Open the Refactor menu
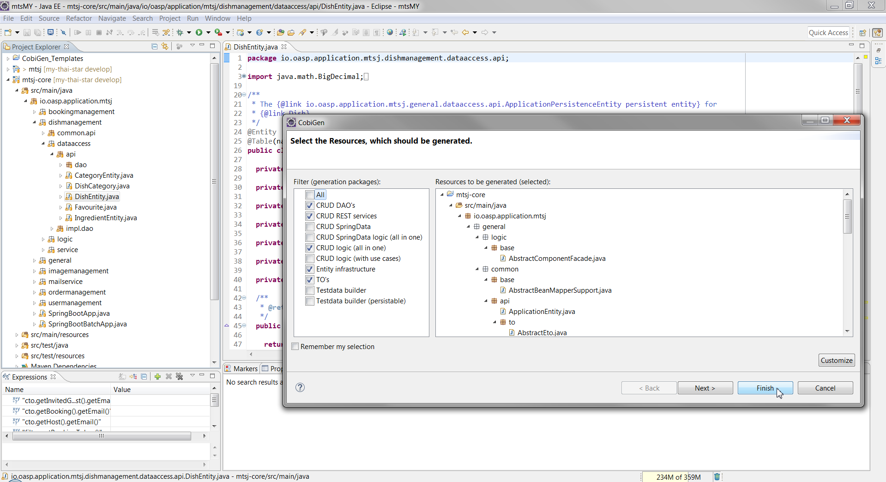The image size is (886, 482). (79, 18)
